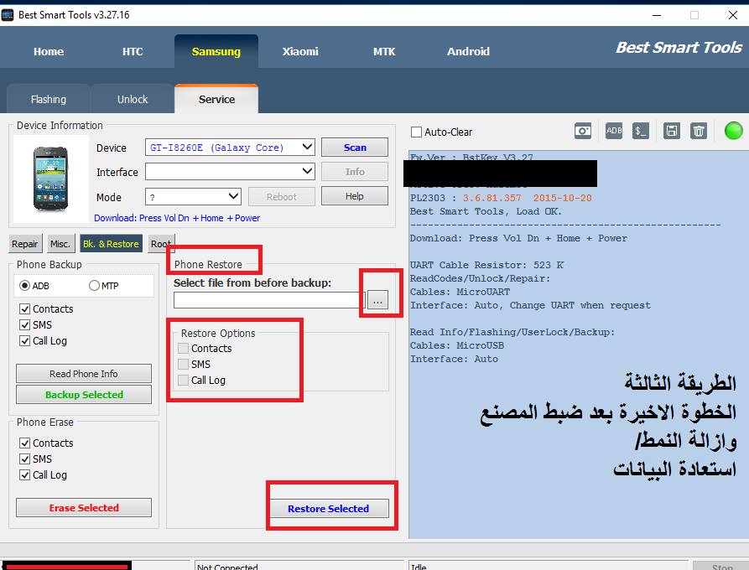Open the Root section tab
The width and height of the screenshot is (749, 570).
161,244
